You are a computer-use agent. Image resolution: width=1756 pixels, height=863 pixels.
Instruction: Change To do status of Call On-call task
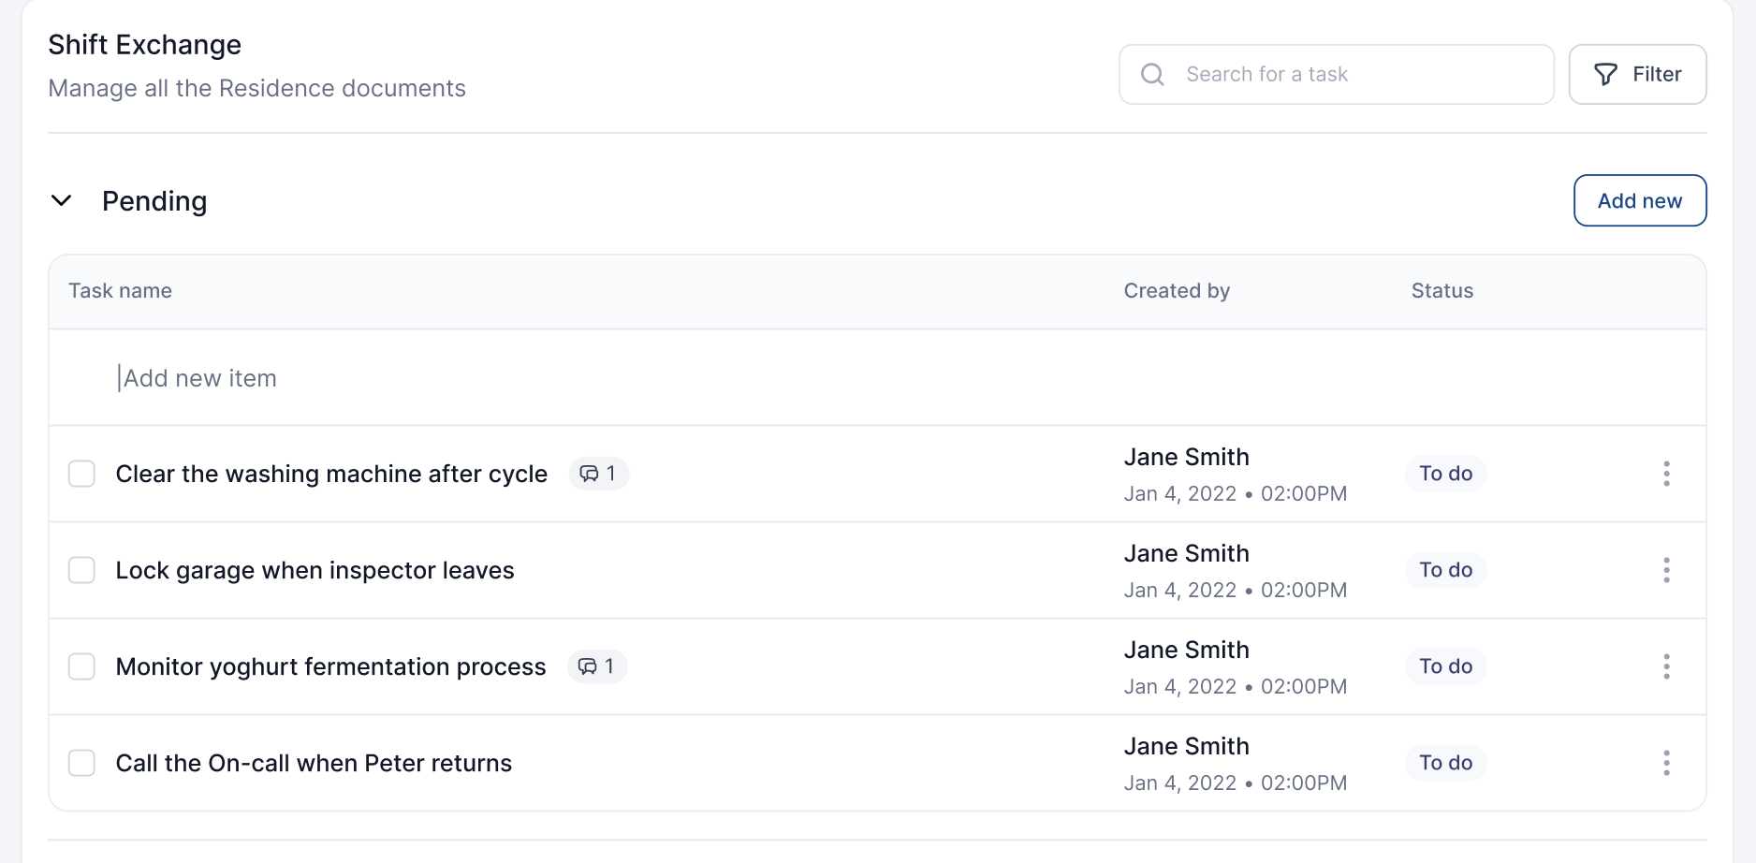coord(1445,763)
